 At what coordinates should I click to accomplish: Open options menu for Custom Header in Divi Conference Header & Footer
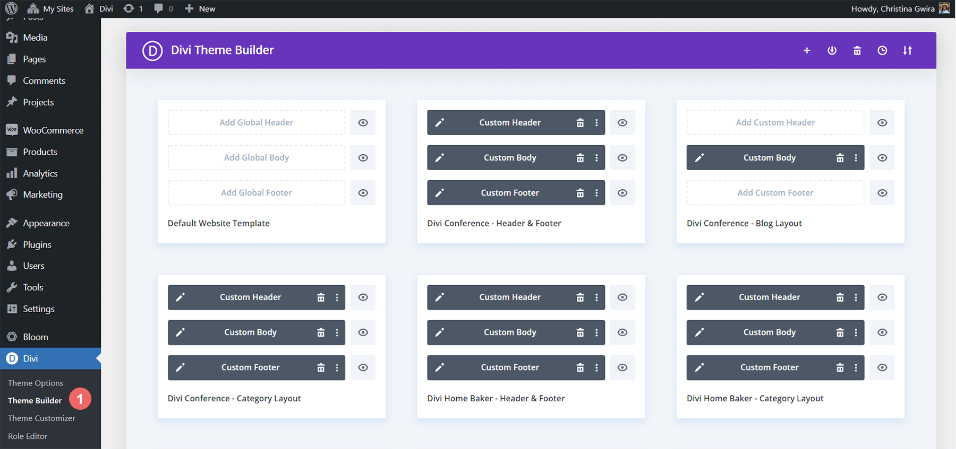[596, 122]
